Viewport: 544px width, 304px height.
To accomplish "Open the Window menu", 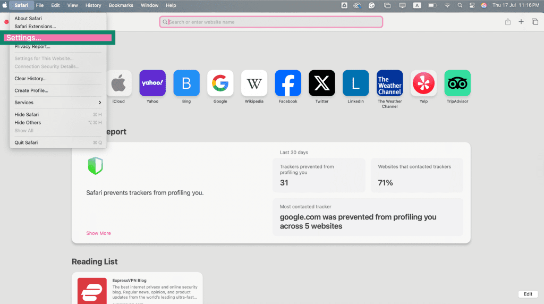I will 149,5.
